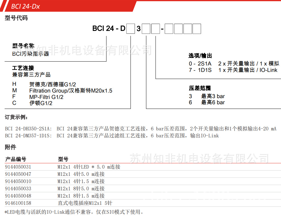The width and height of the screenshot is (281, 216).
Task: Select the BCI 24-DM357-1D1S example line
Action: (x=112, y=136)
